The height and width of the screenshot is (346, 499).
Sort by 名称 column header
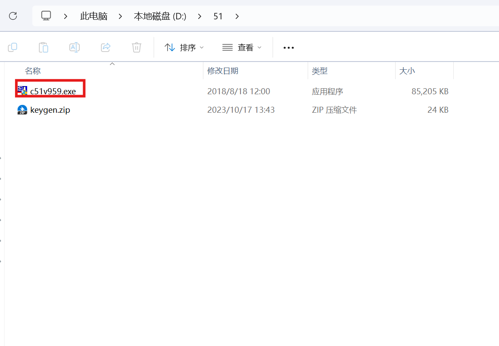pyautogui.click(x=33, y=71)
